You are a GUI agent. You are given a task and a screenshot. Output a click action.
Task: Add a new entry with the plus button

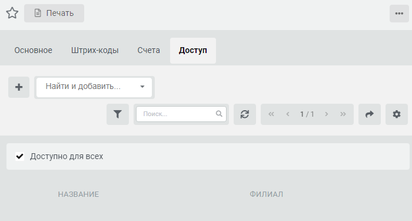(x=19, y=87)
